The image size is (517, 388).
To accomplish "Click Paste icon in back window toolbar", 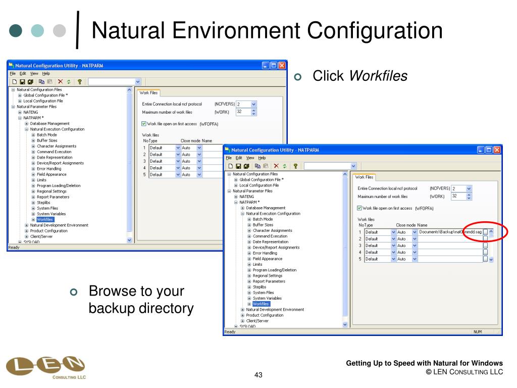I will (49, 81).
